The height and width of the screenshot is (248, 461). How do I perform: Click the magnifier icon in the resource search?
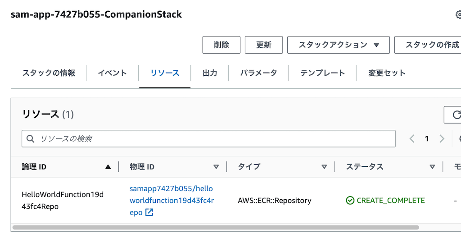(x=30, y=139)
